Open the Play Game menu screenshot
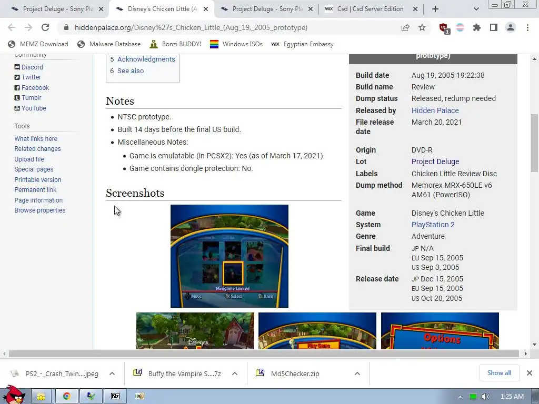539x404 pixels. tap(317, 330)
